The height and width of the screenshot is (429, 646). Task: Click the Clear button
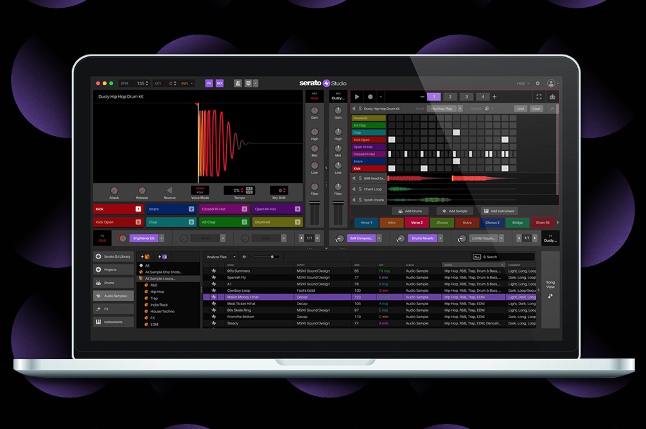tap(536, 108)
